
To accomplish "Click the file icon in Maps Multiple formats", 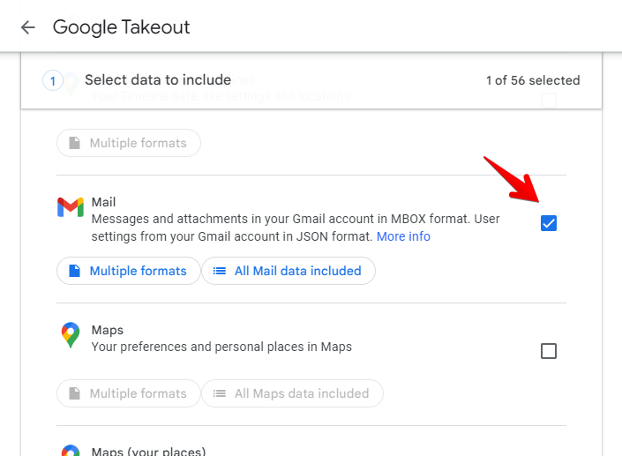I will pyautogui.click(x=74, y=393).
